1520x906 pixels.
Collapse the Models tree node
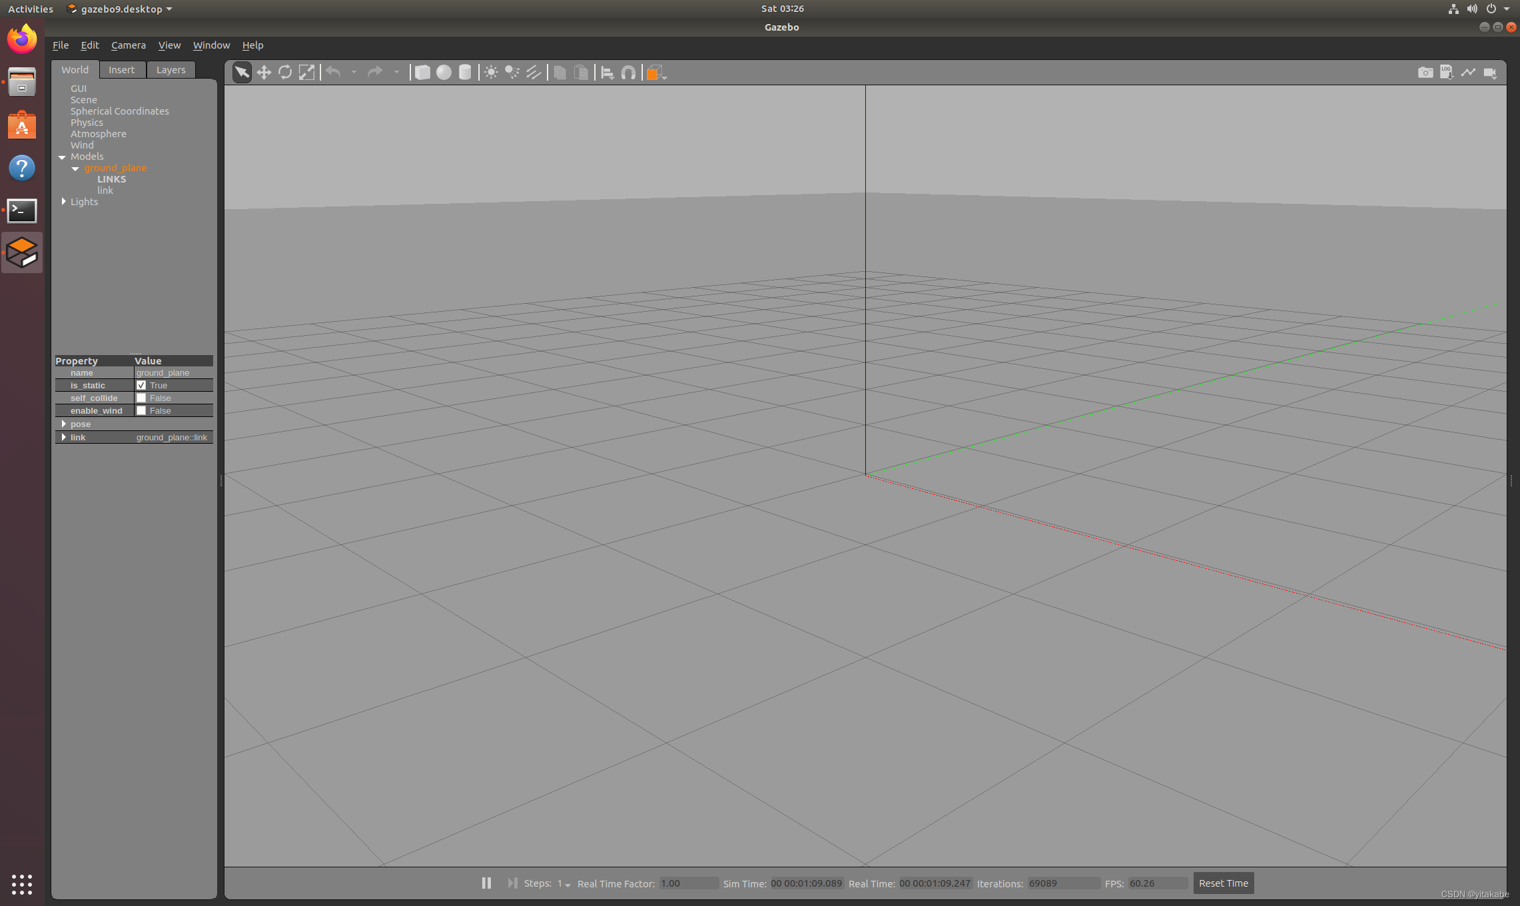point(62,157)
